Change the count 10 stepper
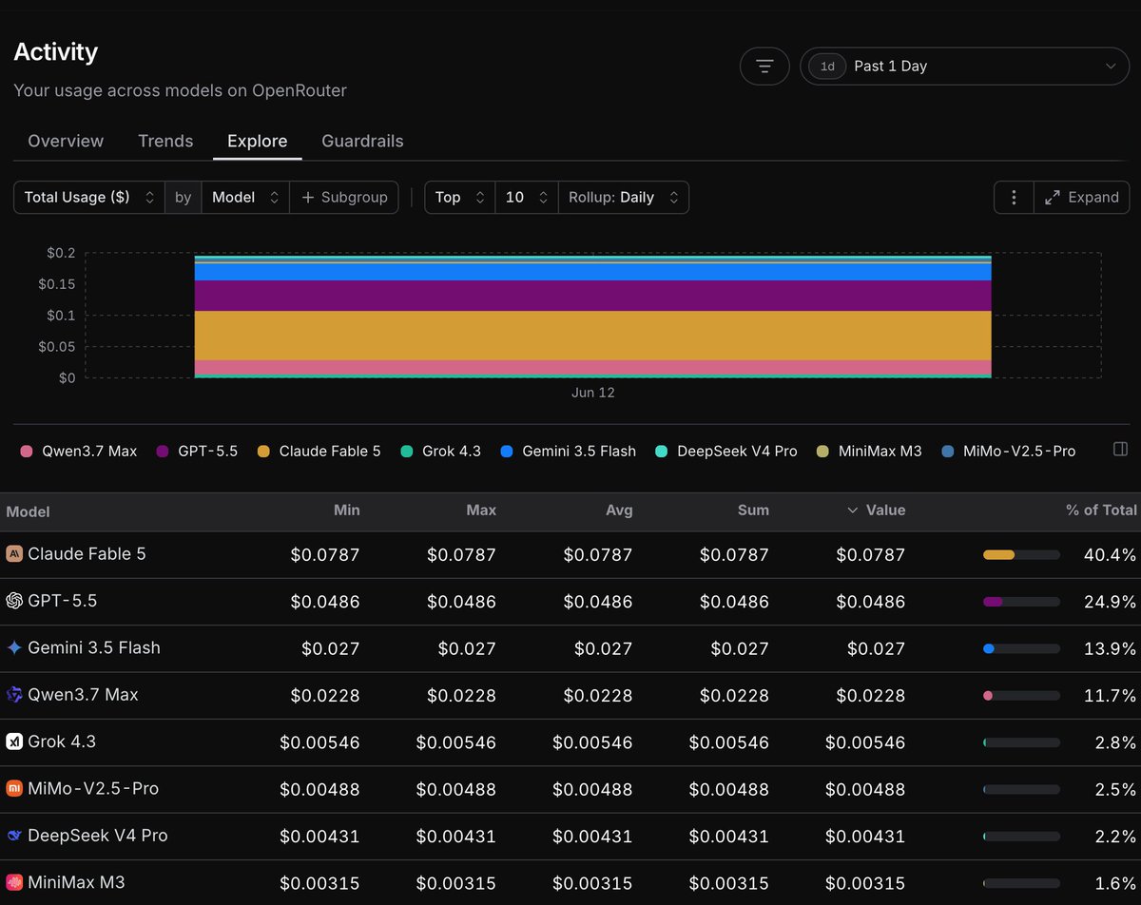 527,197
